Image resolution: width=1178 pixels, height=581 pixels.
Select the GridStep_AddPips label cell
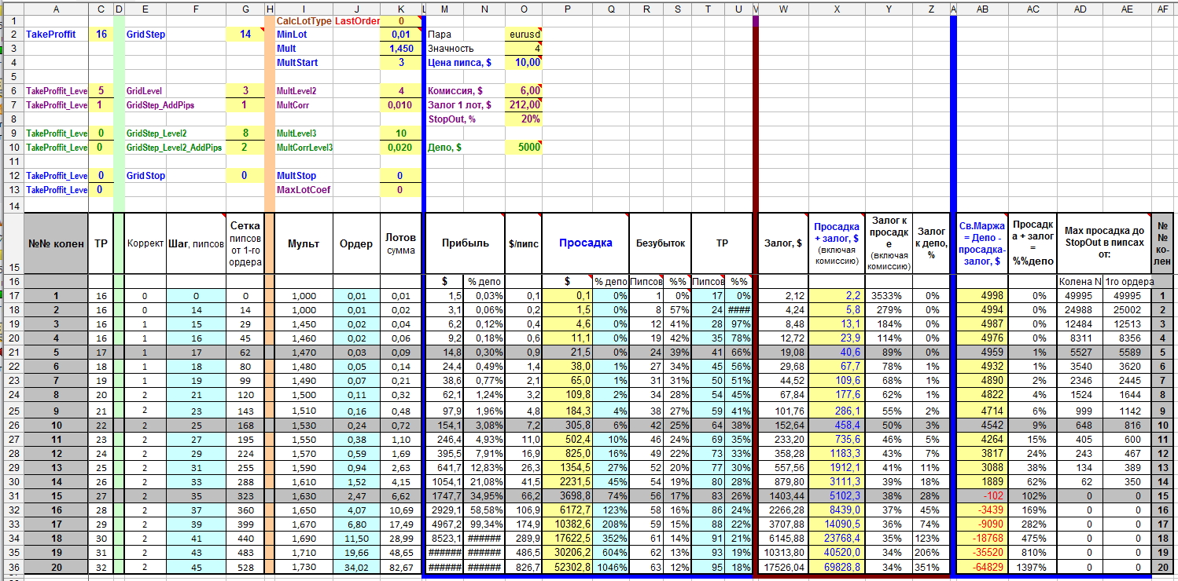coord(175,105)
